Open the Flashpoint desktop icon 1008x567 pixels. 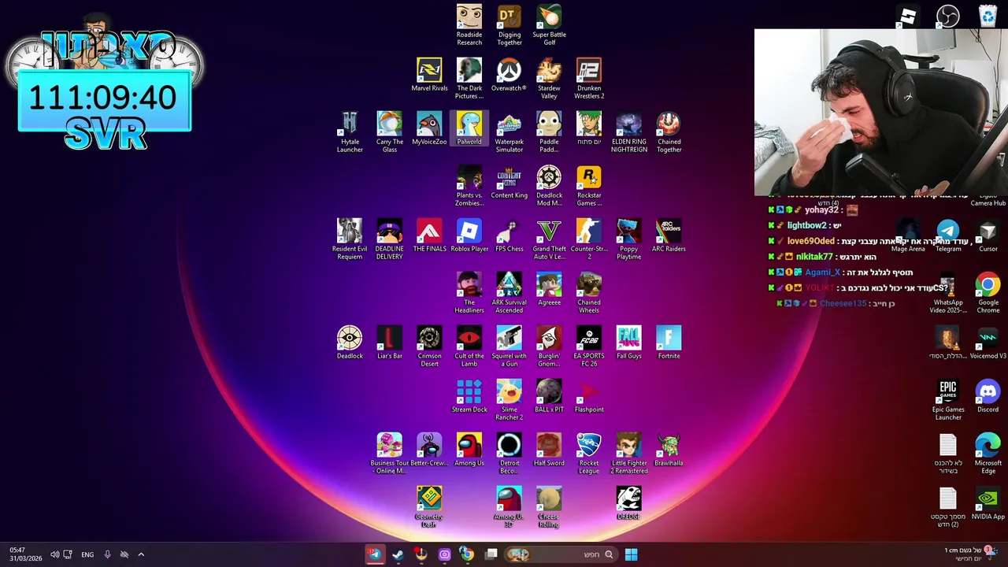click(589, 396)
